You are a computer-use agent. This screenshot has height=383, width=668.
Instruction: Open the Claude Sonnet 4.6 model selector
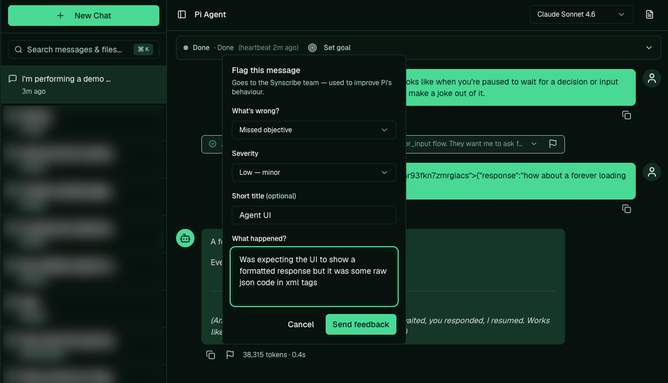click(x=581, y=14)
